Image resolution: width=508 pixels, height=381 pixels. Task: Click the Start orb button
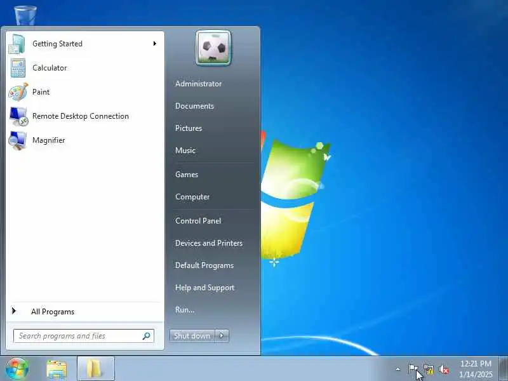pyautogui.click(x=17, y=368)
